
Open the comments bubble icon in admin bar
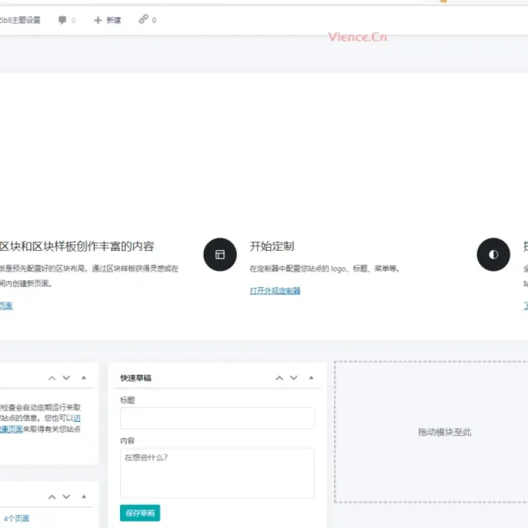(x=62, y=20)
